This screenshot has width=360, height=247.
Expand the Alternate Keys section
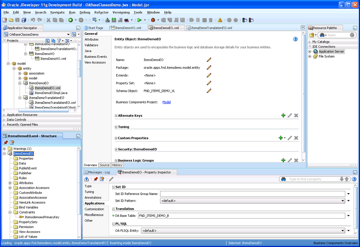[116, 116]
